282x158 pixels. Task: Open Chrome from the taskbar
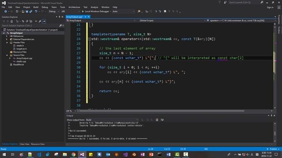coord(74,154)
